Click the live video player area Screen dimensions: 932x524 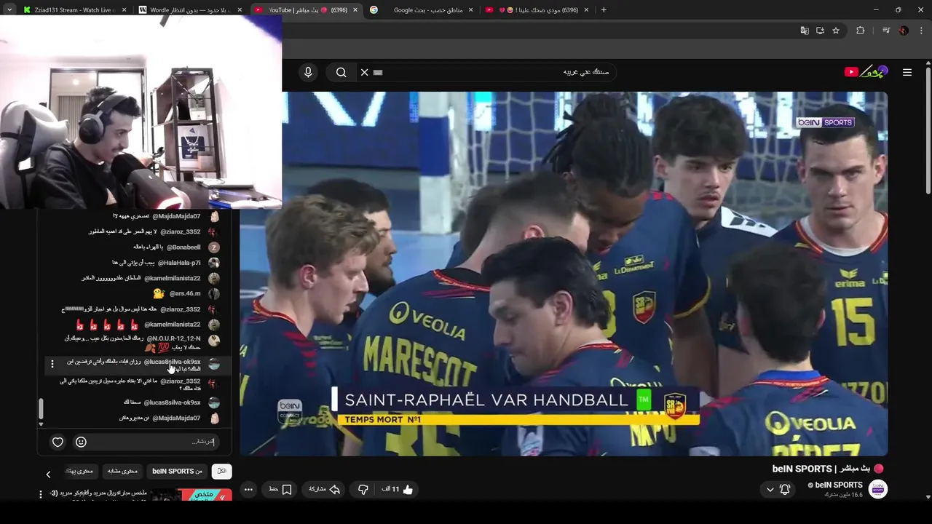[564, 274]
